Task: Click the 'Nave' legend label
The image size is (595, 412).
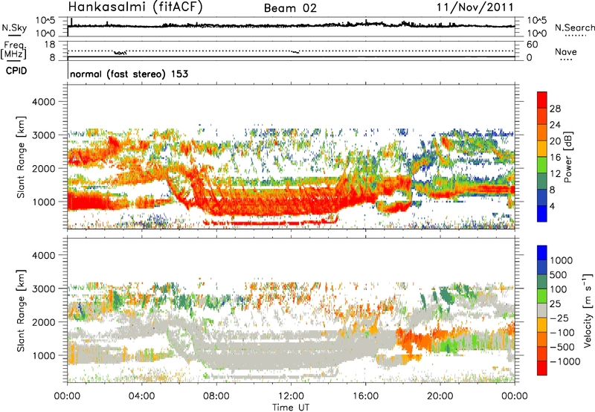Action: (x=566, y=51)
